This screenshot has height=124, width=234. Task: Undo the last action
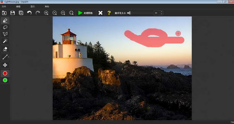coord(30,13)
